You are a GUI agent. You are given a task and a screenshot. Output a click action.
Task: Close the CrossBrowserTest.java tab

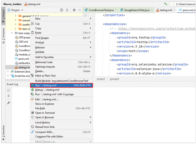(116, 10)
